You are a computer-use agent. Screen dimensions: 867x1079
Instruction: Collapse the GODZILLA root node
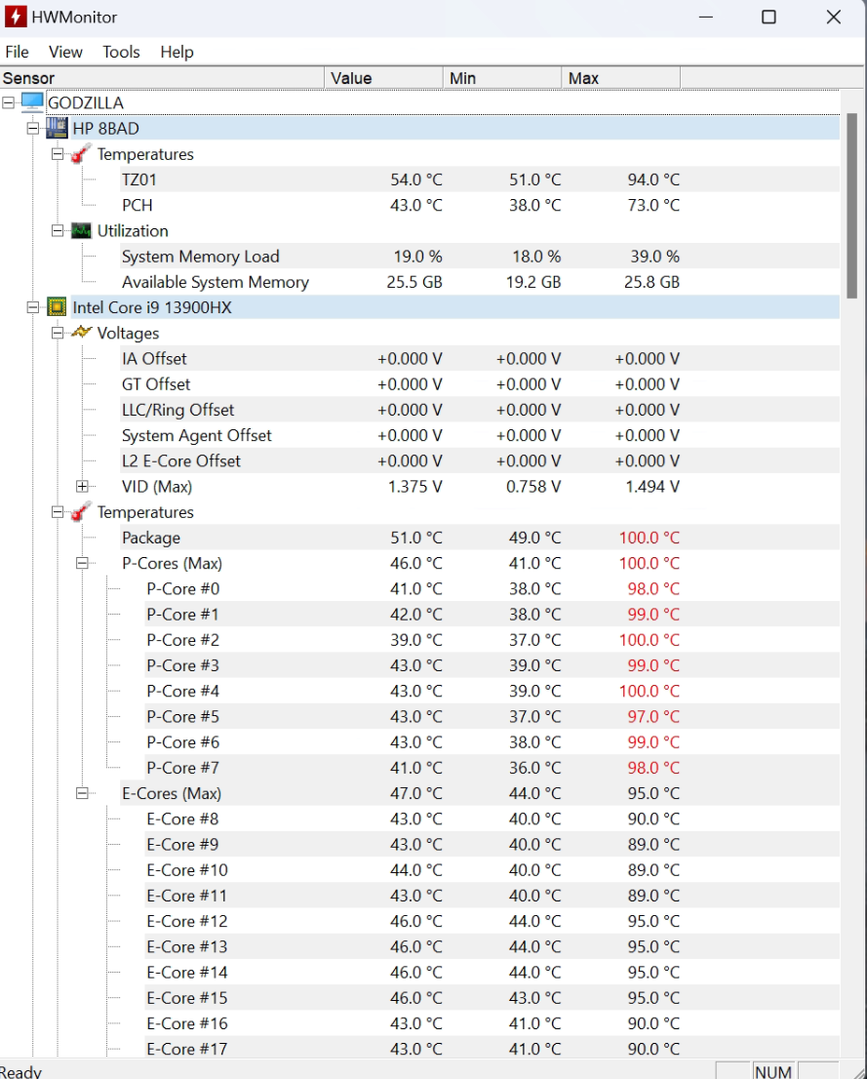[x=8, y=102]
